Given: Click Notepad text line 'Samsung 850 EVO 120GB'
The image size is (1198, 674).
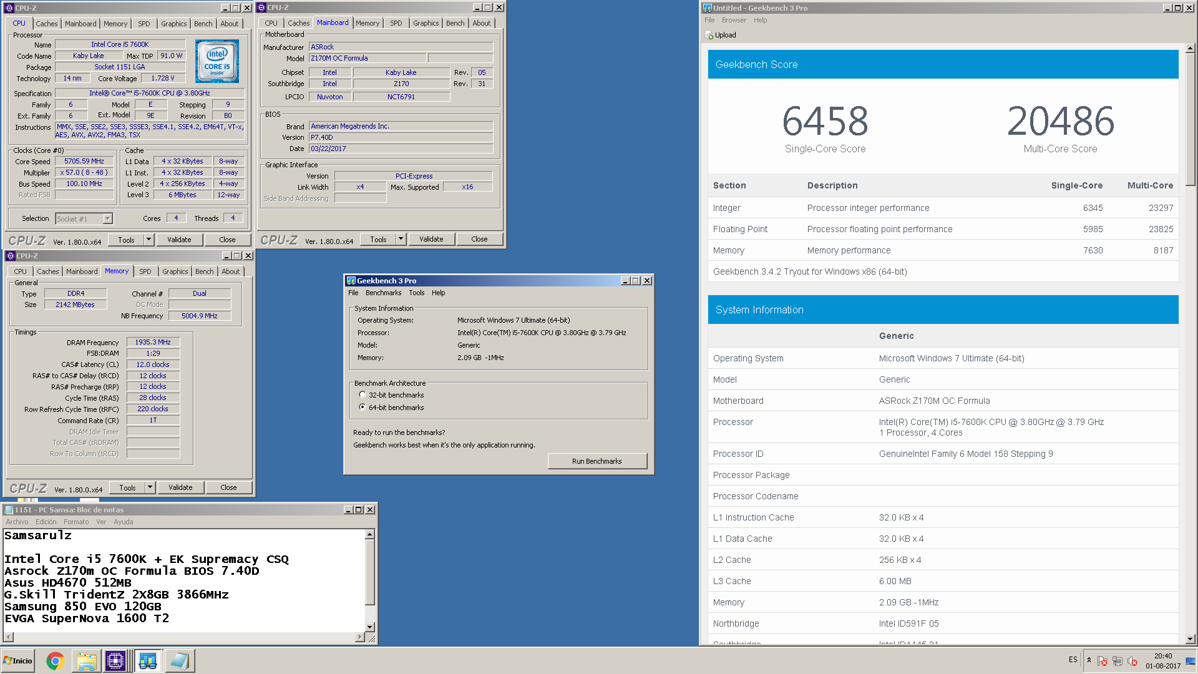Looking at the screenshot, I should tap(83, 607).
